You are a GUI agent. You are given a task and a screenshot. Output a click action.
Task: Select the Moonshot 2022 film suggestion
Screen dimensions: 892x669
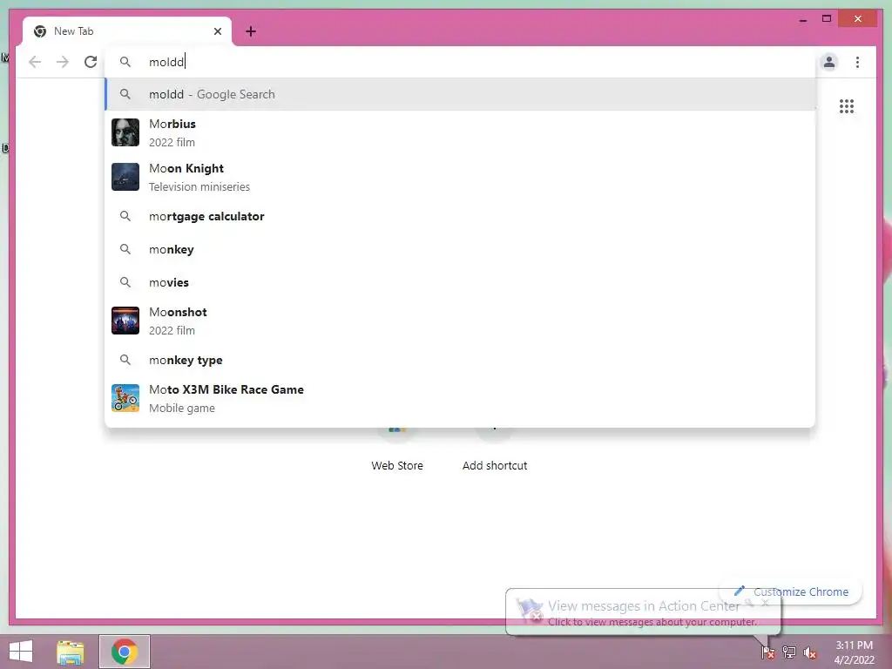pos(460,321)
